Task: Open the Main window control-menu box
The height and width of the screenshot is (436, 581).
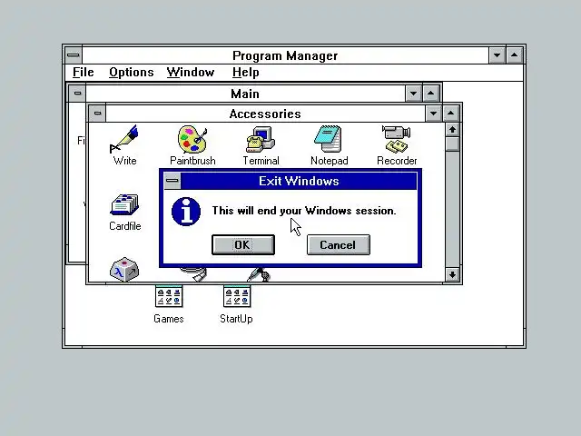Action: [77, 93]
